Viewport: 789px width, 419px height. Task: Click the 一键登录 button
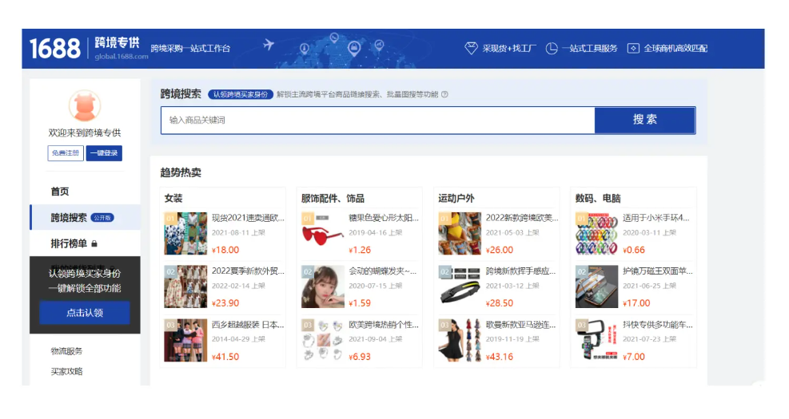(104, 153)
